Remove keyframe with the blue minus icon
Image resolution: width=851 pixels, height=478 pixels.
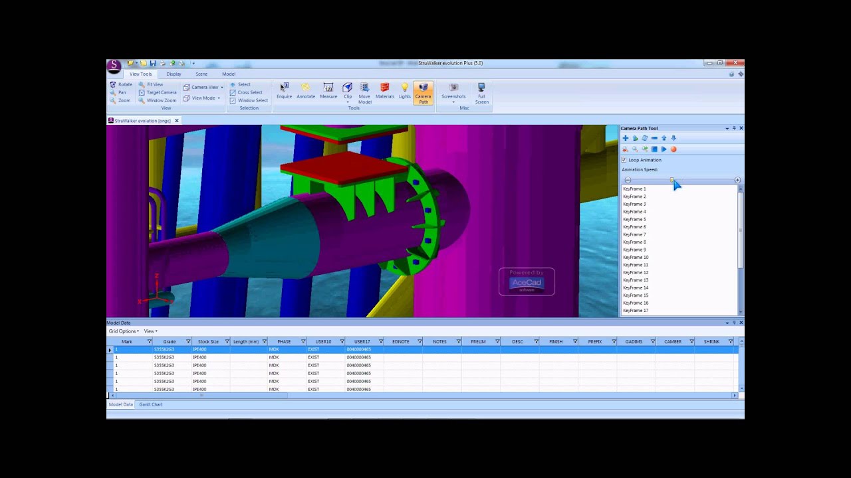coord(654,138)
